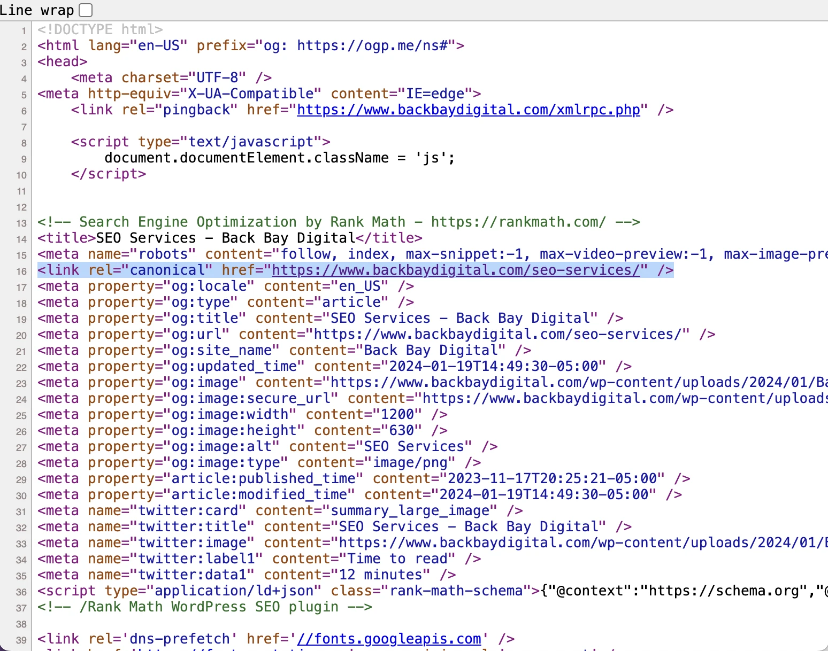Click the Rank Math opening comment line
Image resolution: width=828 pixels, height=651 pixels.
(338, 222)
